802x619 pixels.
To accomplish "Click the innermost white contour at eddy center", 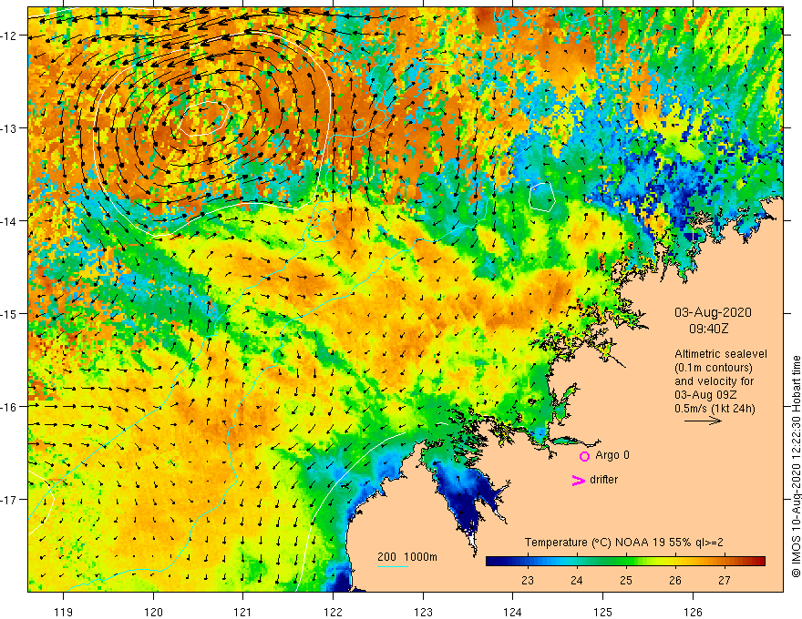I will click(x=203, y=118).
